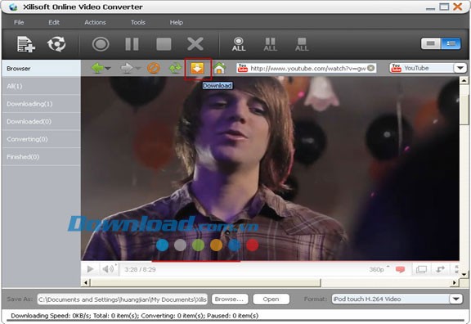
Task: Click the video time 3:28 / 8:29
Action: pyautogui.click(x=140, y=269)
